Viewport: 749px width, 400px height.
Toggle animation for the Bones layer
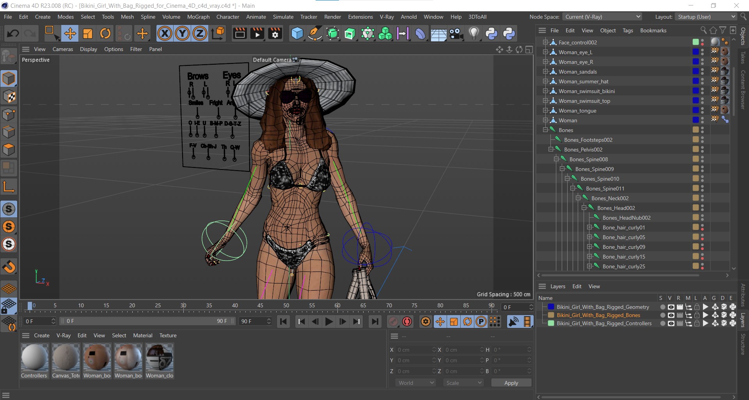click(705, 315)
